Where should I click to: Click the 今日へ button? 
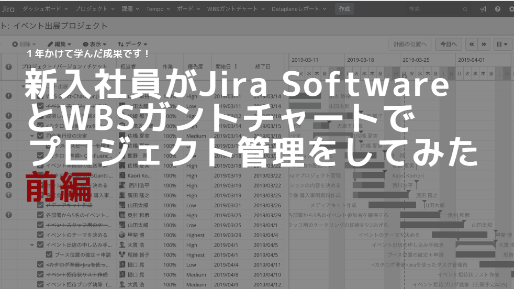(448, 44)
